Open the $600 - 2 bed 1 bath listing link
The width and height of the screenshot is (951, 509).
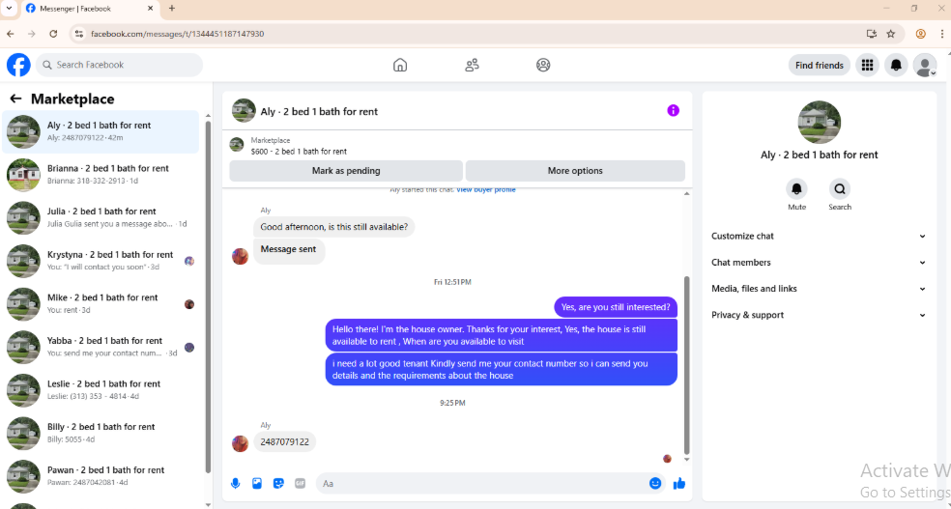[x=299, y=152]
